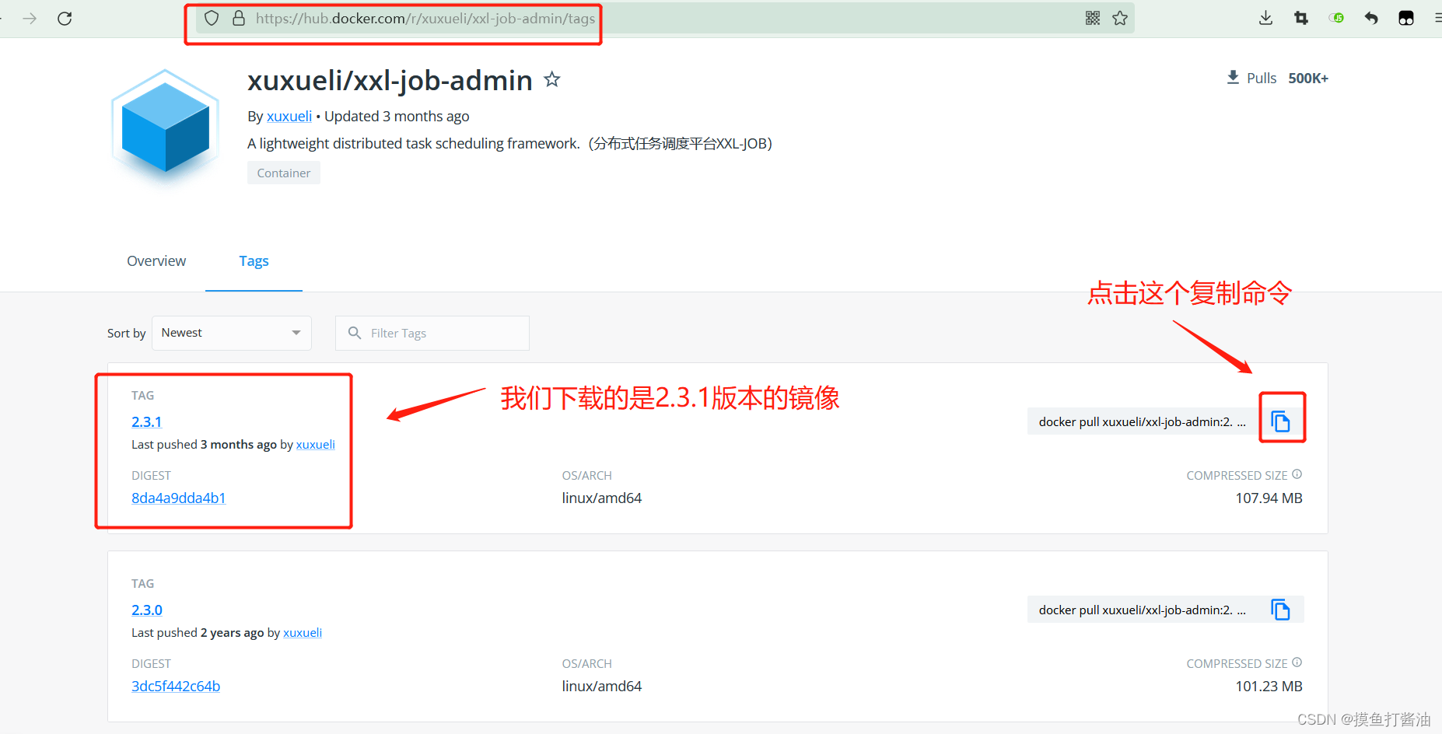Copy docker pull command for 2.3.1
Viewport: 1442px width, 734px height.
(1281, 421)
